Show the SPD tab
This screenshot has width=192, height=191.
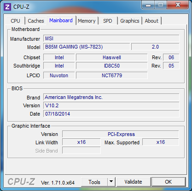click(108, 21)
